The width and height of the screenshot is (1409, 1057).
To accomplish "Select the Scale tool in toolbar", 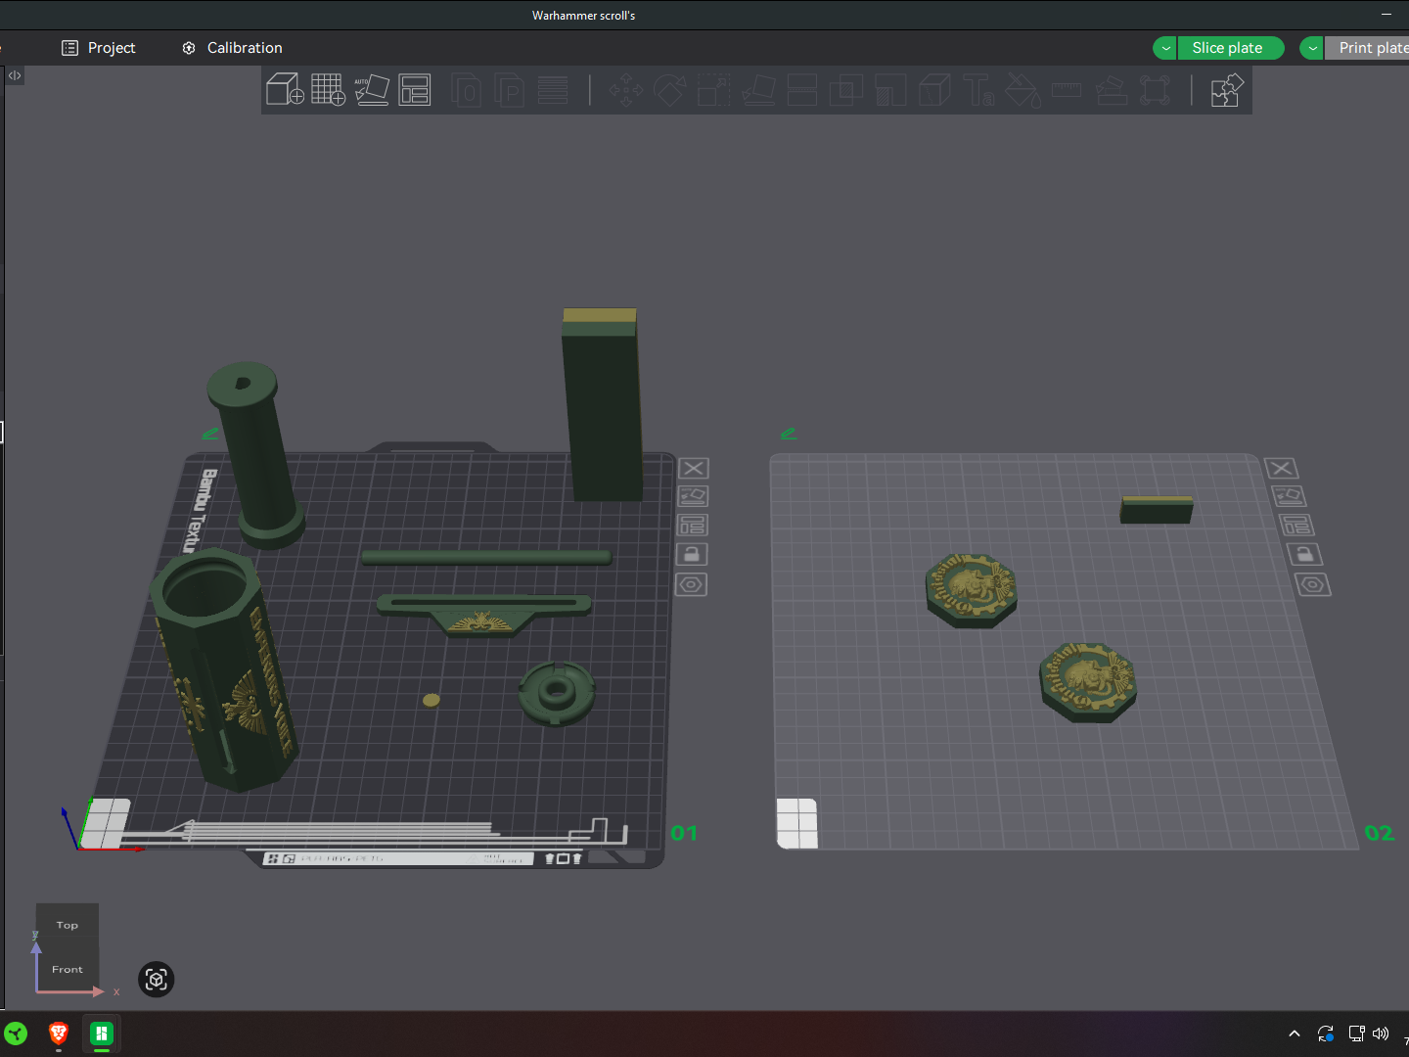I will pos(714,91).
